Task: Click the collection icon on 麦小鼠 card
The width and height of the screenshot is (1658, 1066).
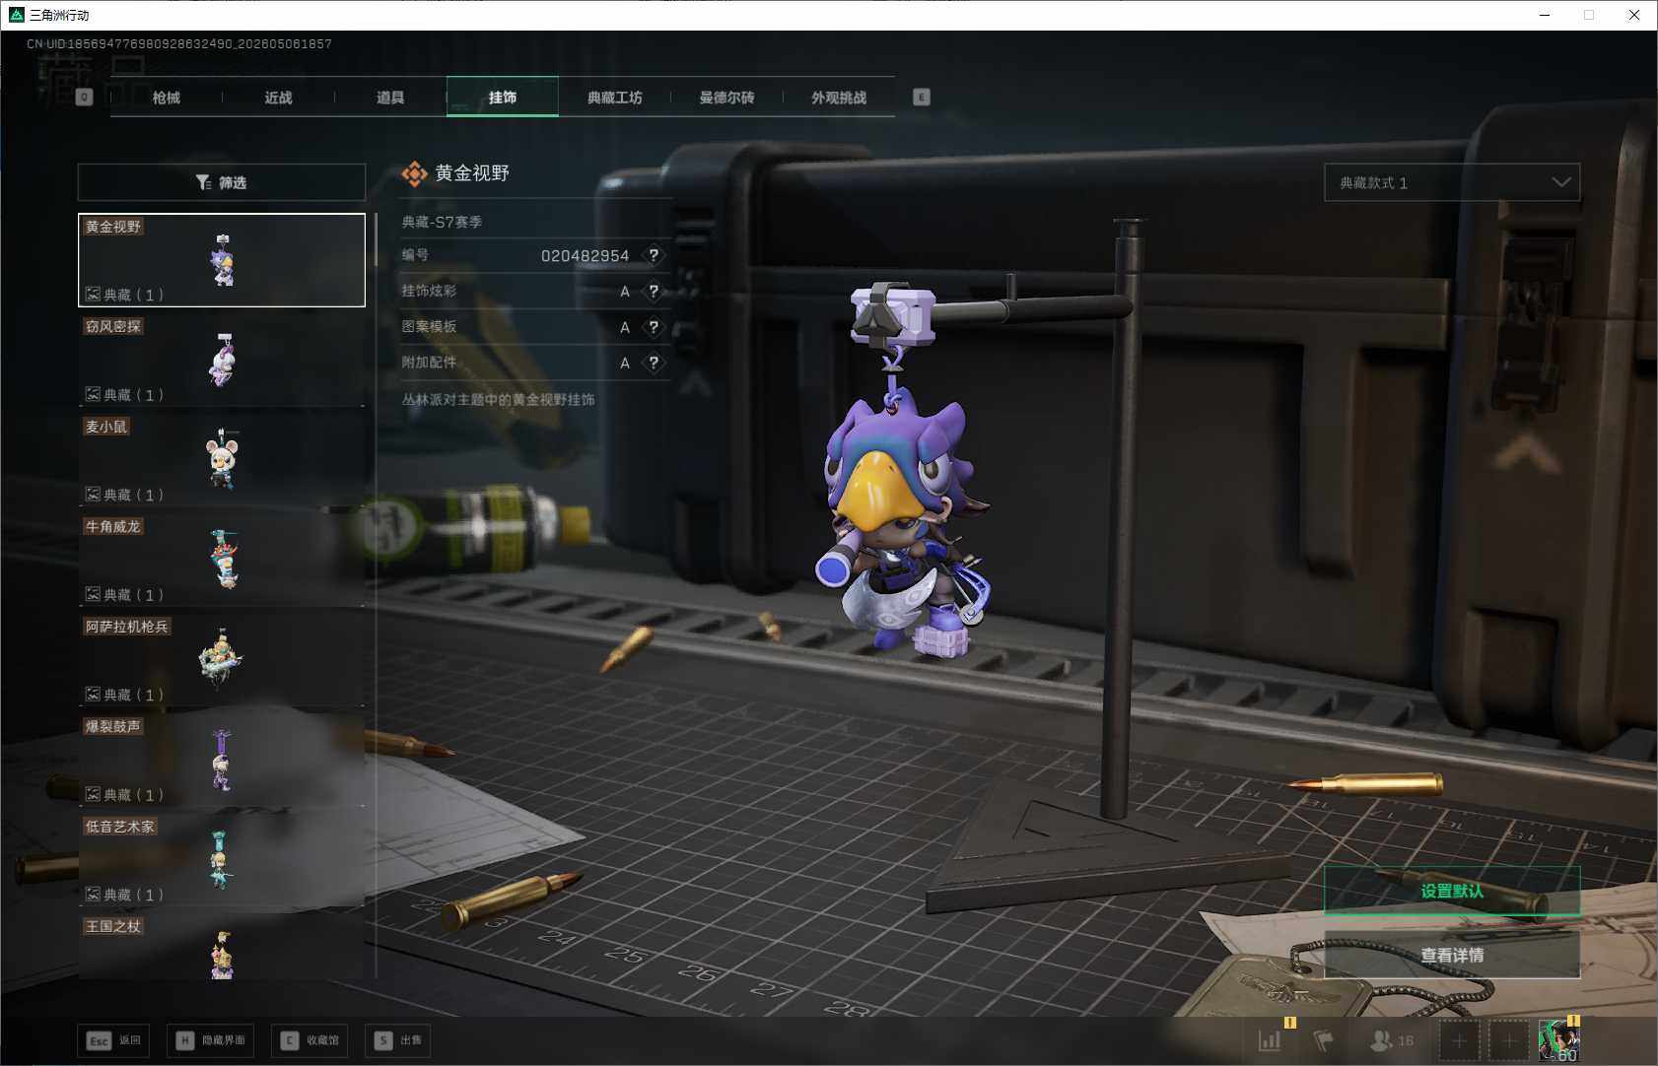Action: click(93, 494)
